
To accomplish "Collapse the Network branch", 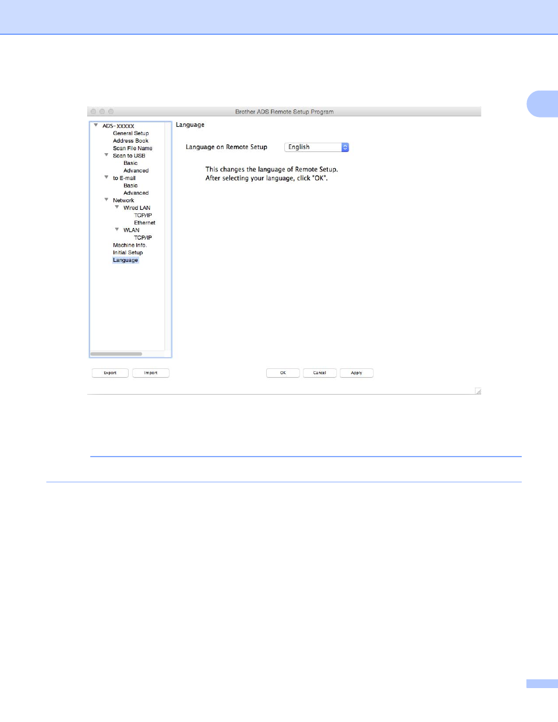I will (x=106, y=199).
